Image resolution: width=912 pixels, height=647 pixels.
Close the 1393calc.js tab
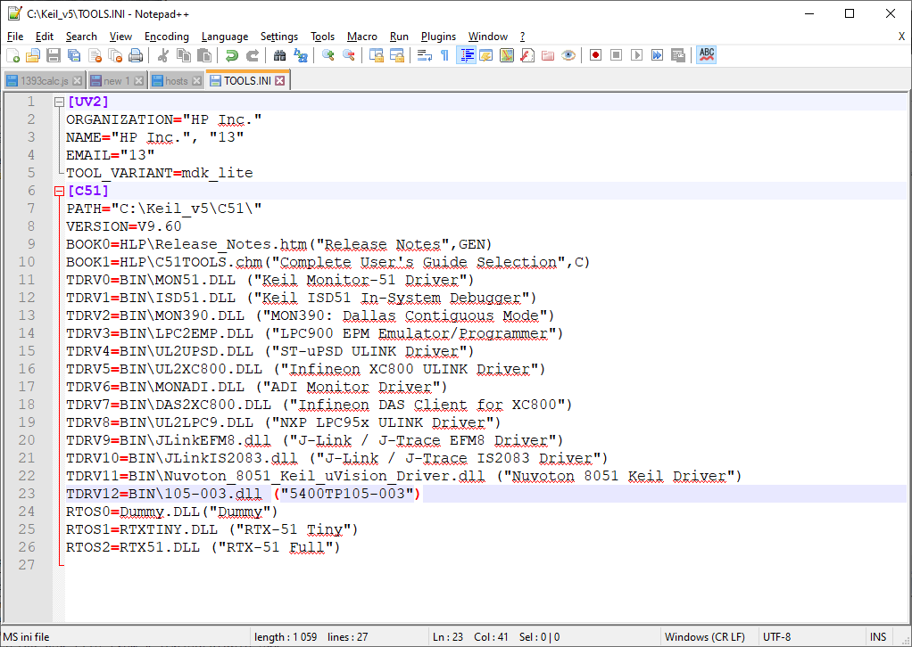point(78,81)
